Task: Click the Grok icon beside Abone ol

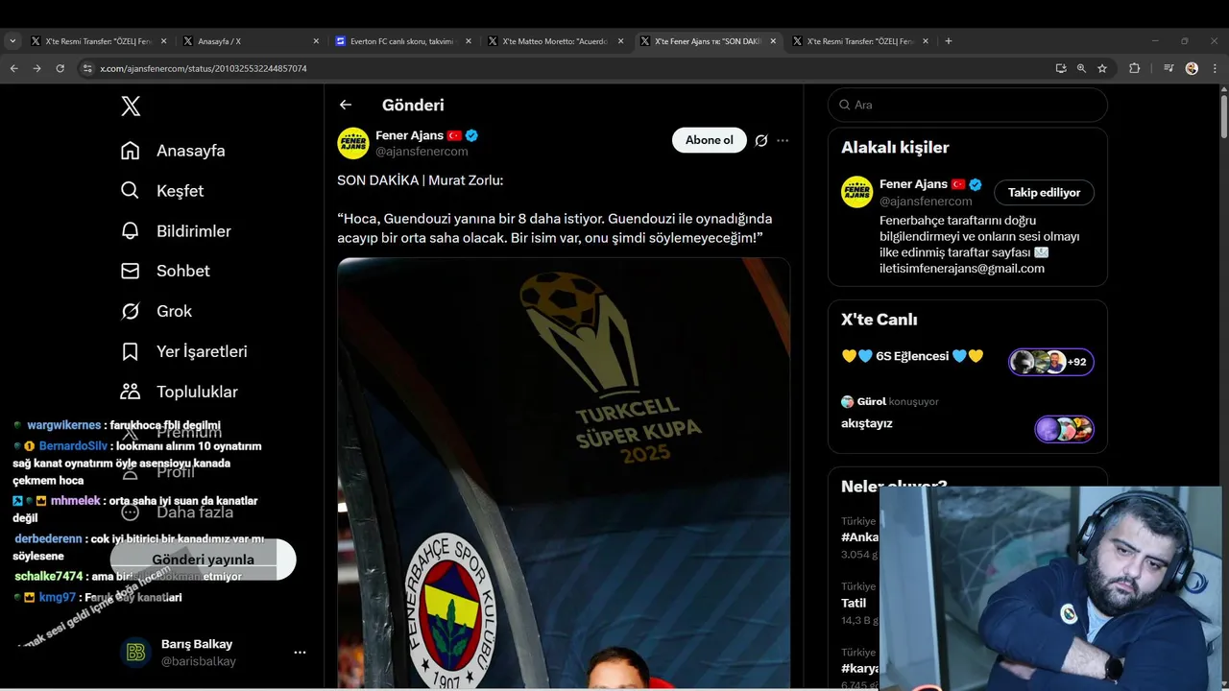Action: tap(760, 140)
